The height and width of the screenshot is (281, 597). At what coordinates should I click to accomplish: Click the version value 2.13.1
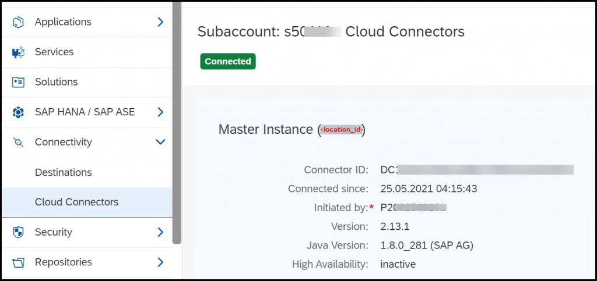pyautogui.click(x=395, y=227)
